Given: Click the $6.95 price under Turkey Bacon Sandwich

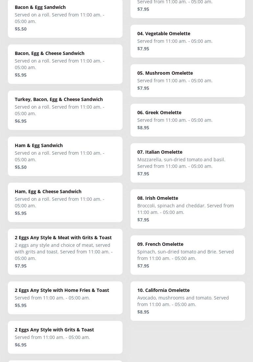Looking at the screenshot, I should tap(21, 121).
